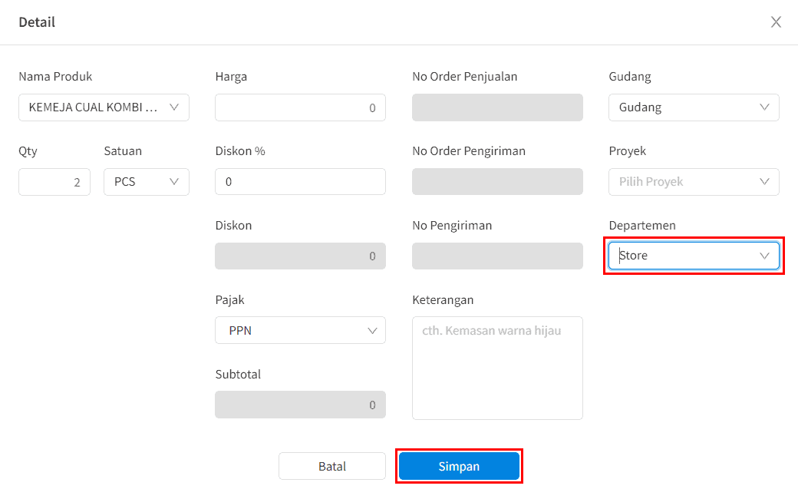Screen dimensions: 798x499
Task: Click the Harga label
Action: pos(231,76)
